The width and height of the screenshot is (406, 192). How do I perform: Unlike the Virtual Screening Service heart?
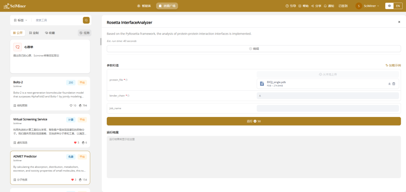click(x=75, y=142)
